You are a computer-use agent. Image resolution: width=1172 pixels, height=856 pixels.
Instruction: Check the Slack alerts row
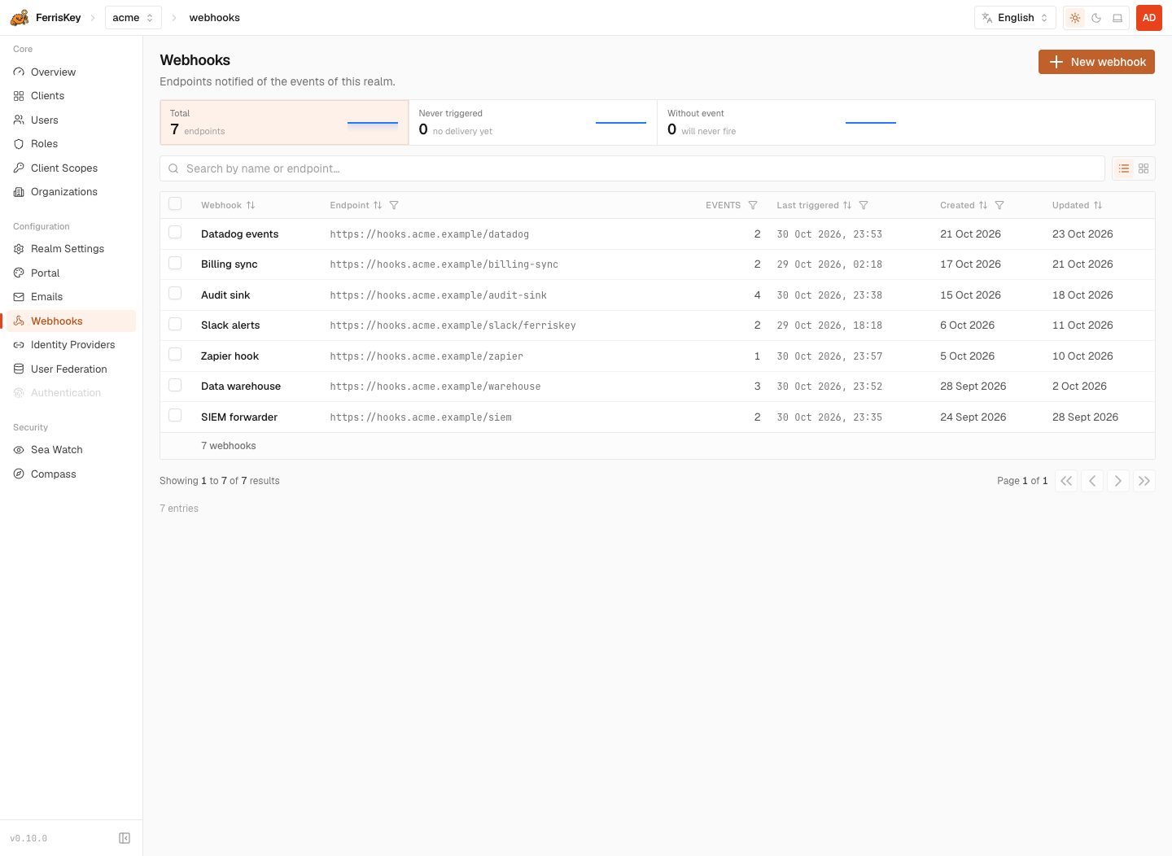175,324
